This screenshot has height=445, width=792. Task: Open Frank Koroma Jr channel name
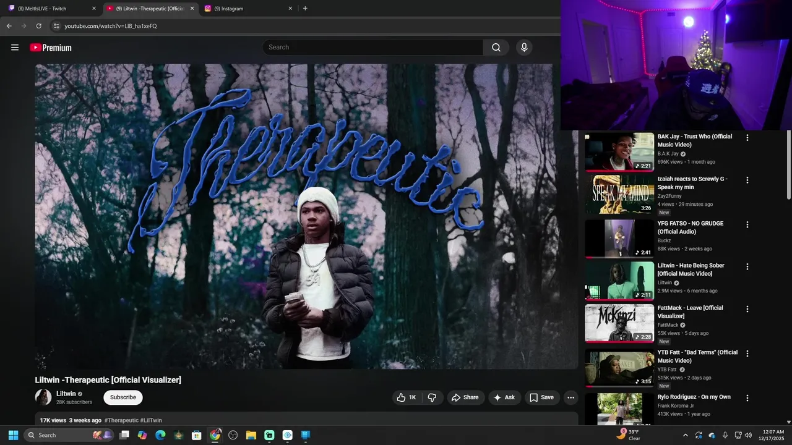coord(676,406)
